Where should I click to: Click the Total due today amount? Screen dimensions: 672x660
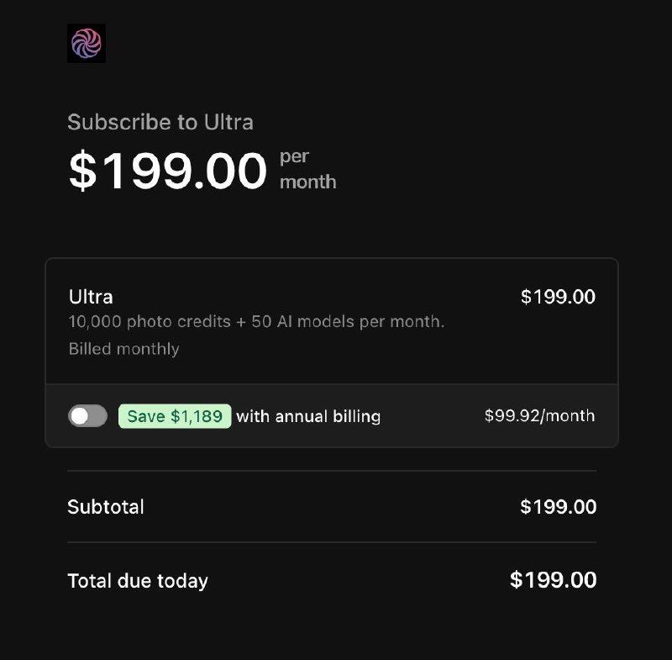tap(553, 580)
